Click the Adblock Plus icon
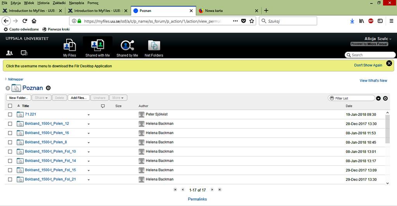The image size is (397, 206). pos(371,21)
